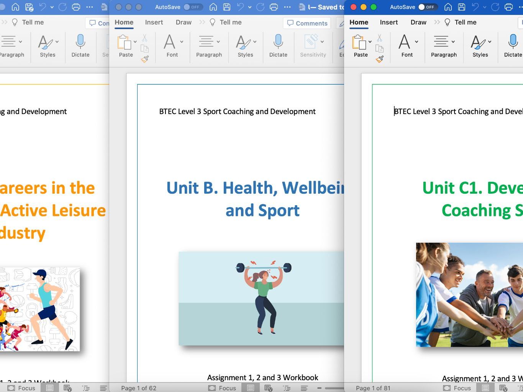The width and height of the screenshot is (523, 392).
Task: Open the Undo history dropdown in Unit B window
Action: click(x=249, y=7)
